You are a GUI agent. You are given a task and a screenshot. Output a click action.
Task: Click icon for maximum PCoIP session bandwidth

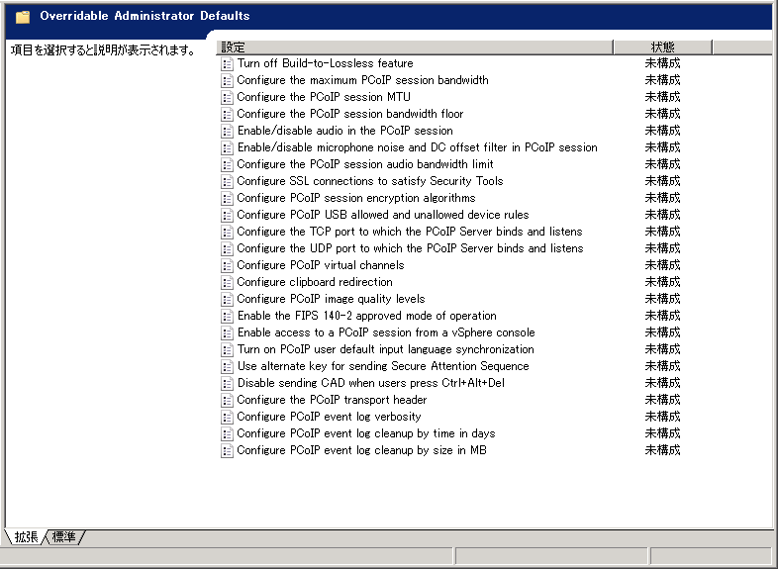[x=227, y=80]
